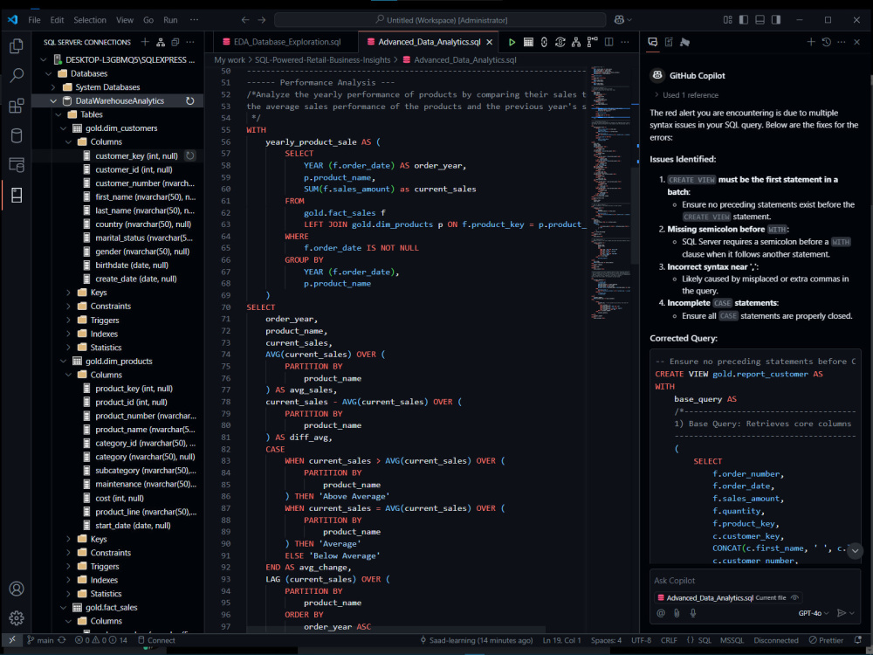The width and height of the screenshot is (873, 655).
Task: Open the Accounts icon in activity bar
Action: click(x=16, y=588)
